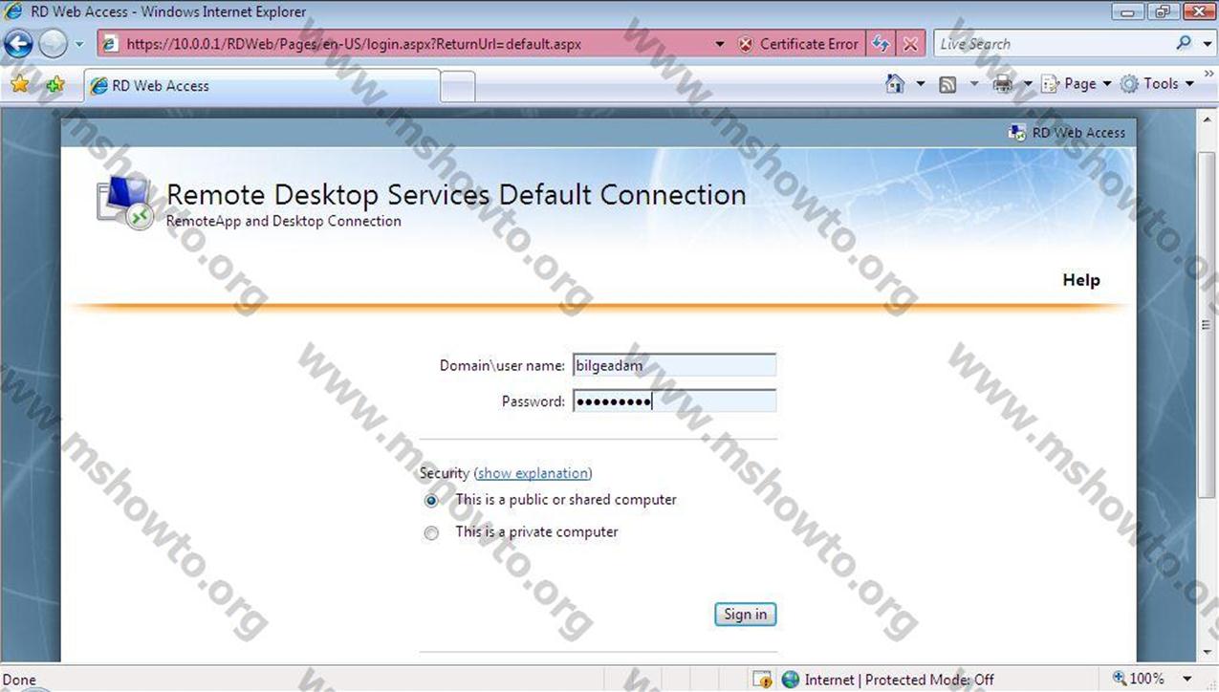Open the Favorites Center star icon

coord(20,84)
